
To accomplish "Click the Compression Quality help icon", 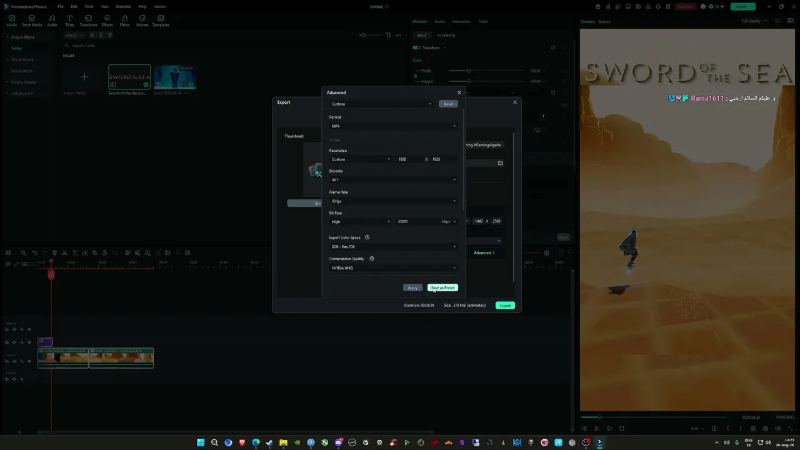I will click(372, 259).
